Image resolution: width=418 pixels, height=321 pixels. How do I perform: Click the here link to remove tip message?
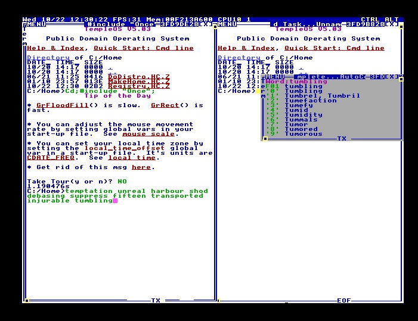click(141, 167)
